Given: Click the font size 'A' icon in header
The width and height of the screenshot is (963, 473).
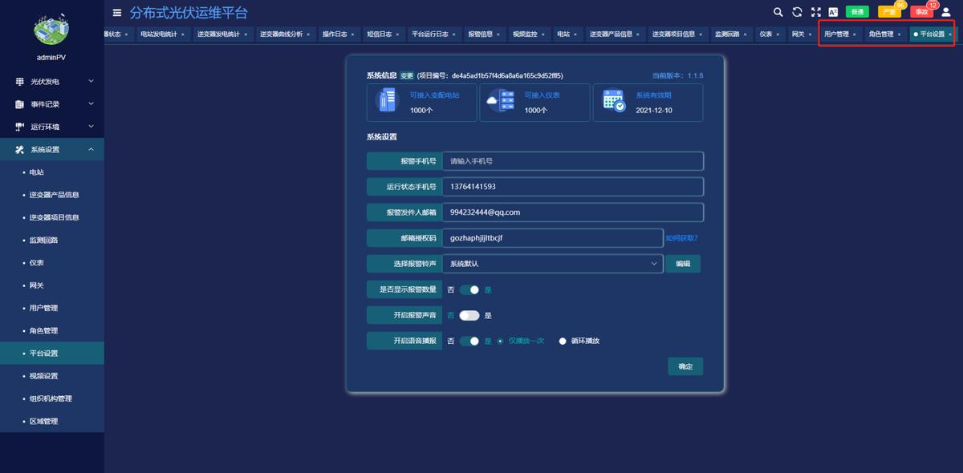Looking at the screenshot, I should coord(834,12).
